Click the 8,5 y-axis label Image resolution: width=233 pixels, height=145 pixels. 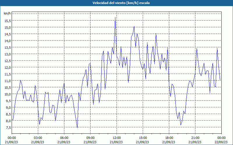click(8, 114)
